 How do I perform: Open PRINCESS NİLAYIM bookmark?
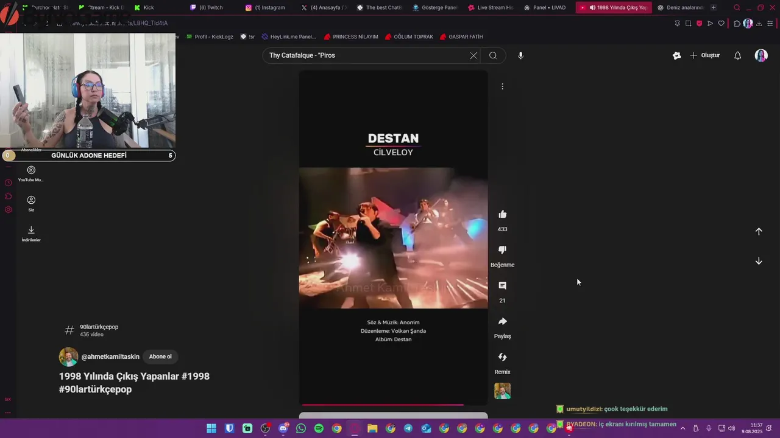pyautogui.click(x=351, y=36)
